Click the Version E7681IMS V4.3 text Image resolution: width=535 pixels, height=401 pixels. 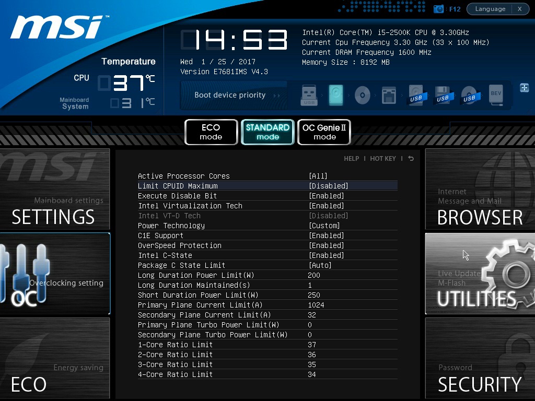(224, 72)
